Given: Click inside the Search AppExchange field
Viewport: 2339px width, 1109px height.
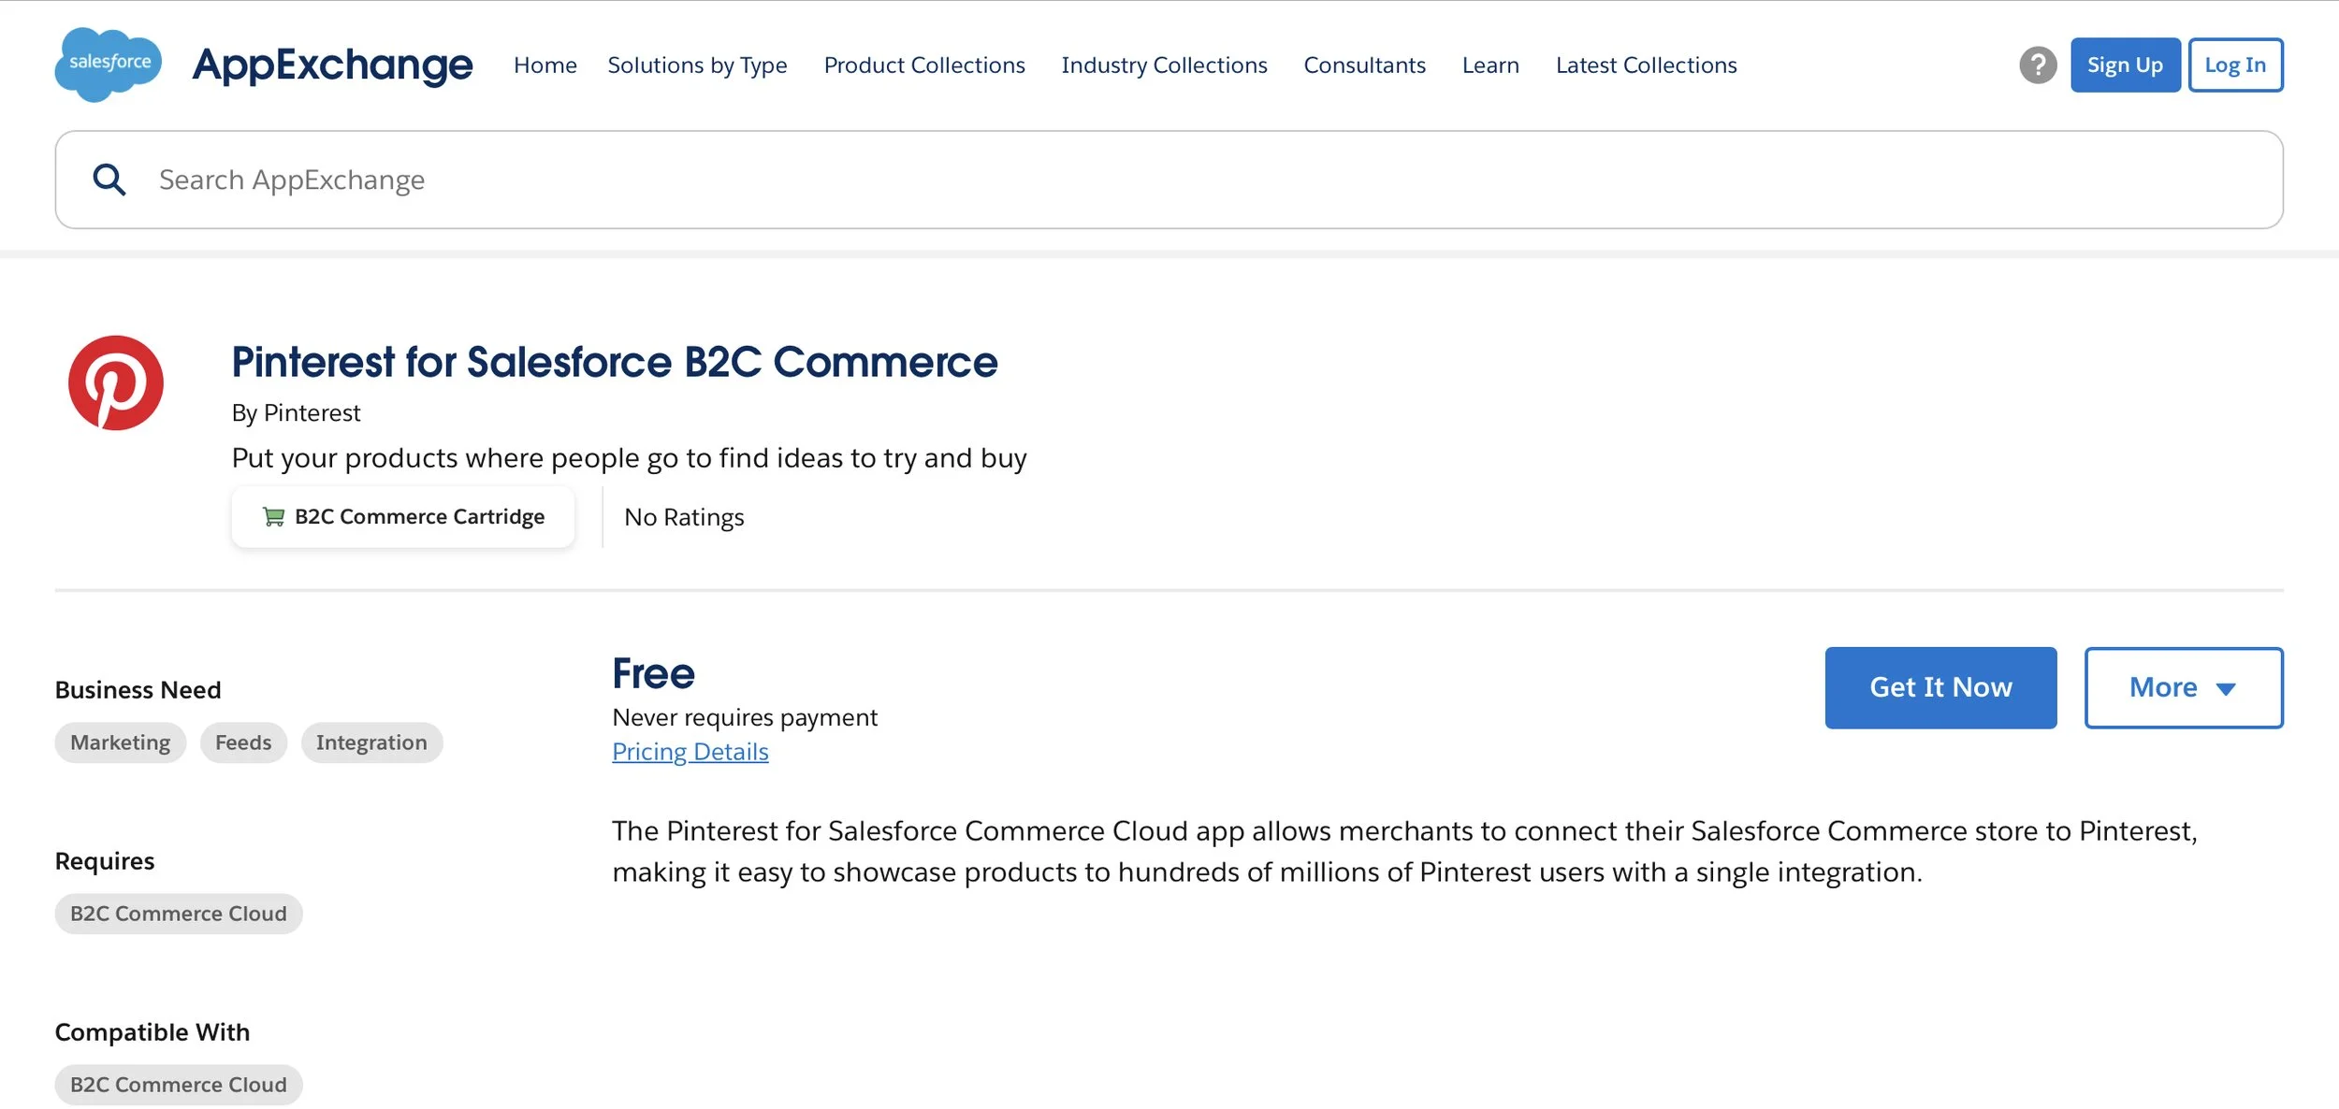Looking at the screenshot, I should click(655, 179).
